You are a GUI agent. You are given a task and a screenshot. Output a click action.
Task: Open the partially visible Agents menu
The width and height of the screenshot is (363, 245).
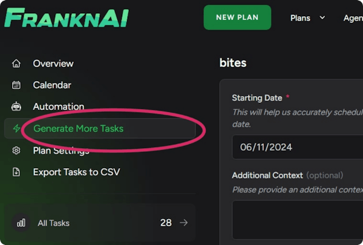tap(353, 18)
